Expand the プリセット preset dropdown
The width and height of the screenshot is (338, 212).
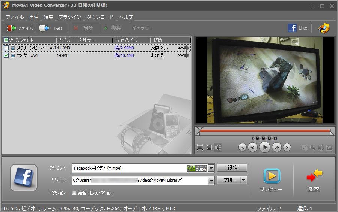coord(211,168)
